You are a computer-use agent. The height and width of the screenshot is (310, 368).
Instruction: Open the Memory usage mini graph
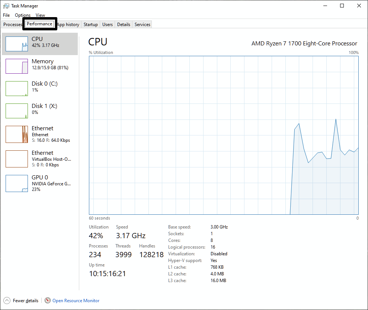(17, 66)
